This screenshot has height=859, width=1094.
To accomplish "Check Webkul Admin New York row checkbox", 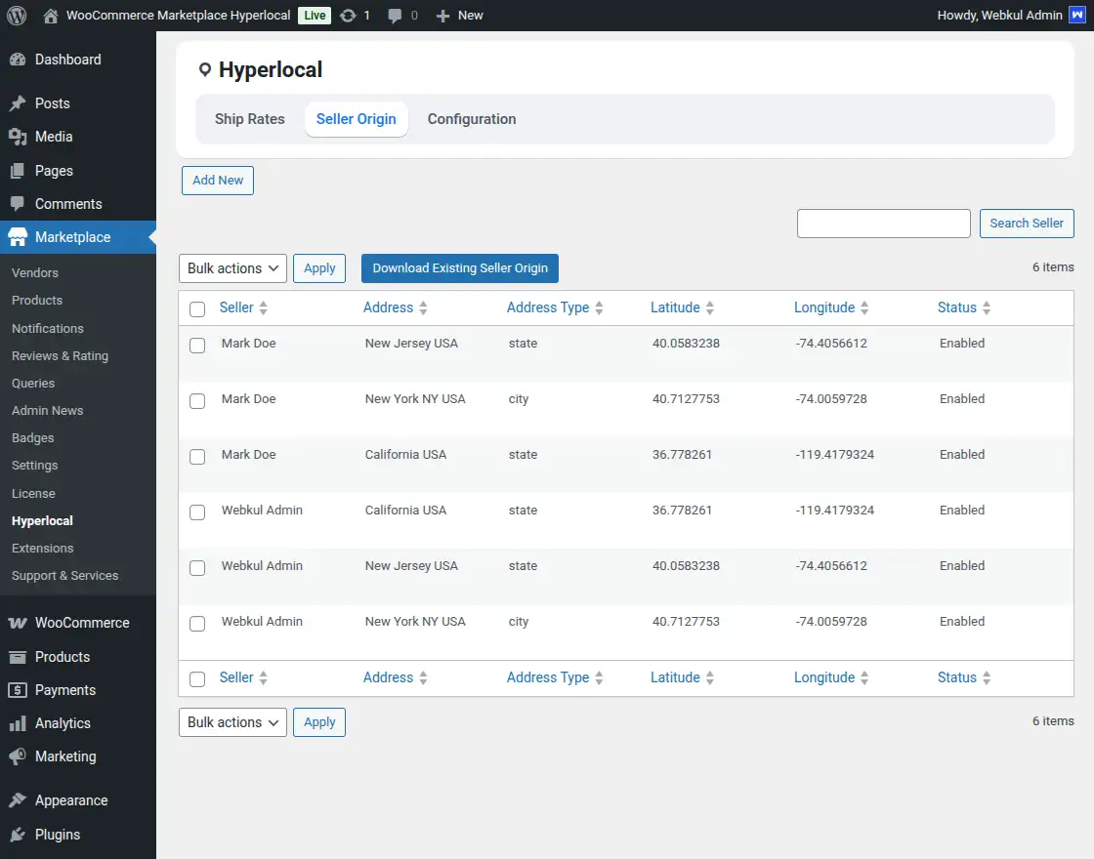I will tap(197, 624).
